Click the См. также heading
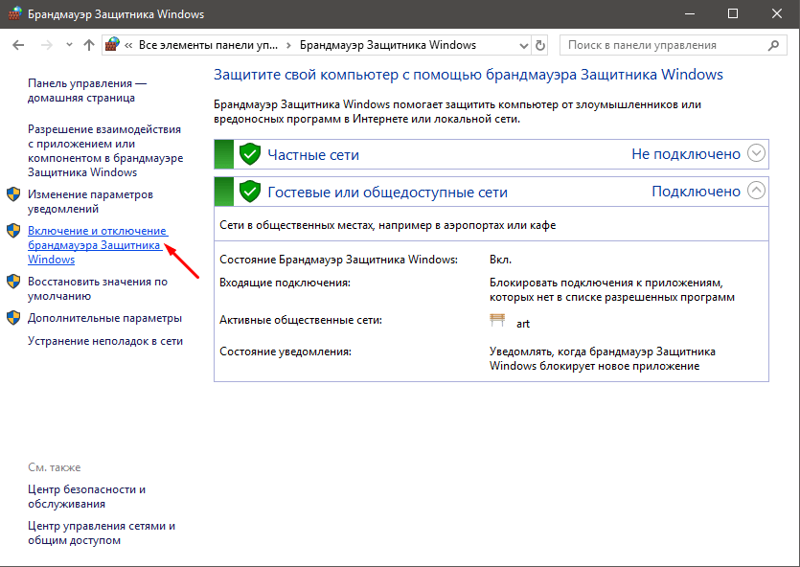Image resolution: width=800 pixels, height=567 pixels. 54,467
